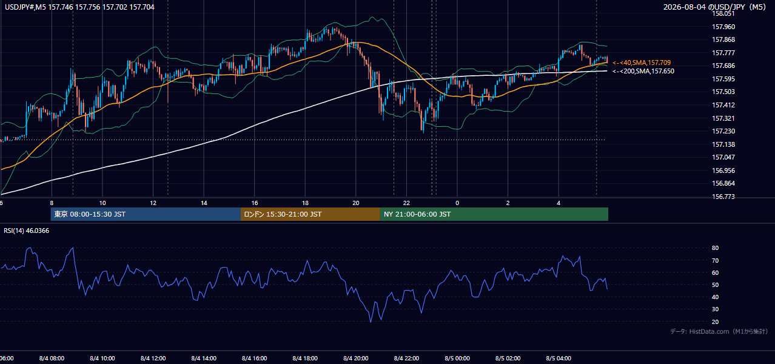The height and width of the screenshot is (364, 775).
Task: Click hour marker 18 under price chart
Action: [306, 203]
